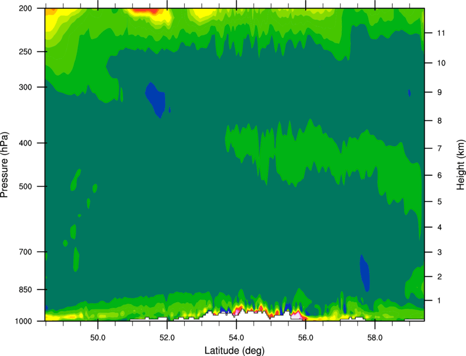This screenshot has width=466, height=356.
Task: Pick the 5 km height label
Action: pyautogui.click(x=440, y=202)
